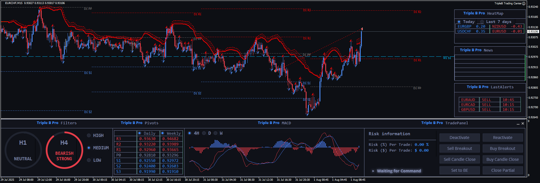Show Last 7 days in HeatMap
This screenshot has height=183, width=540.
click(482, 22)
